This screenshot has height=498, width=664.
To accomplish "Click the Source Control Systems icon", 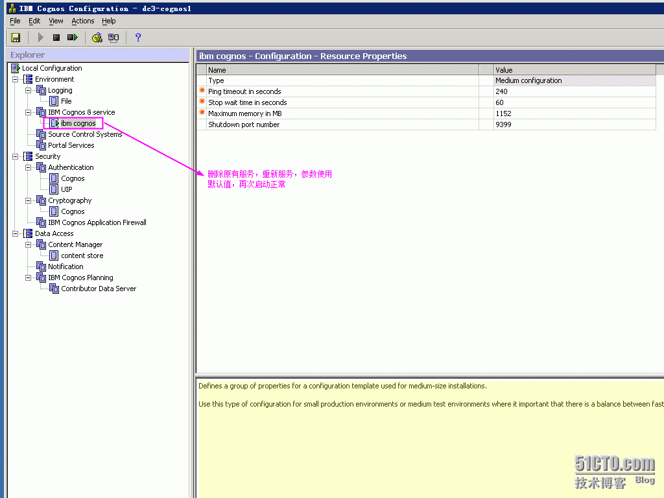I will [x=41, y=134].
